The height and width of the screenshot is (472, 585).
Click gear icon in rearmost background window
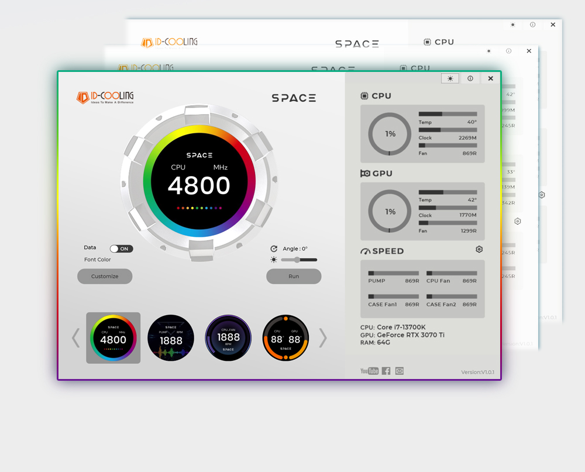click(542, 195)
